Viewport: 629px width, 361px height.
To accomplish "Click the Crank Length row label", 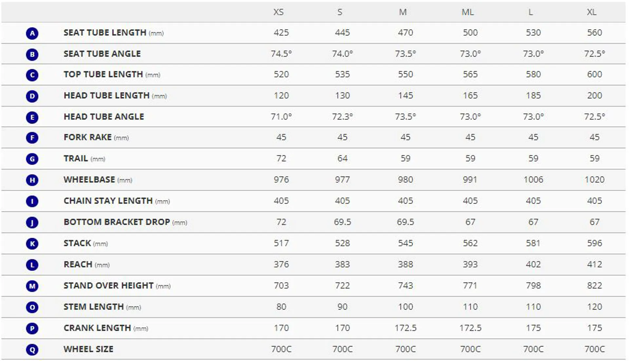I will click(x=106, y=328).
